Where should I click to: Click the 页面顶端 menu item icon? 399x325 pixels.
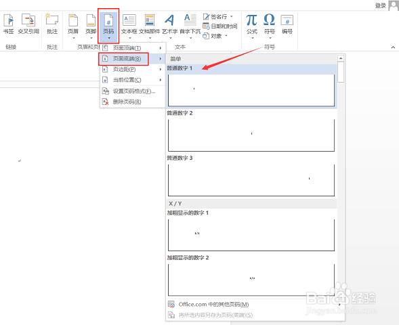click(105, 48)
